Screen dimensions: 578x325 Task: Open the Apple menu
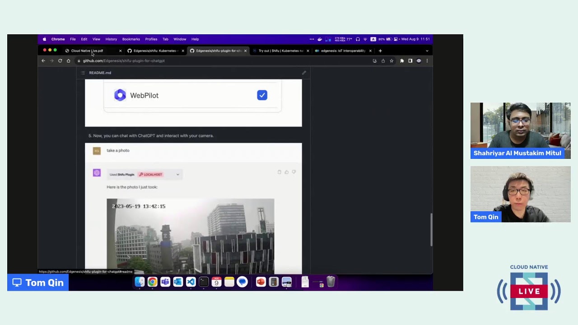pos(44,39)
